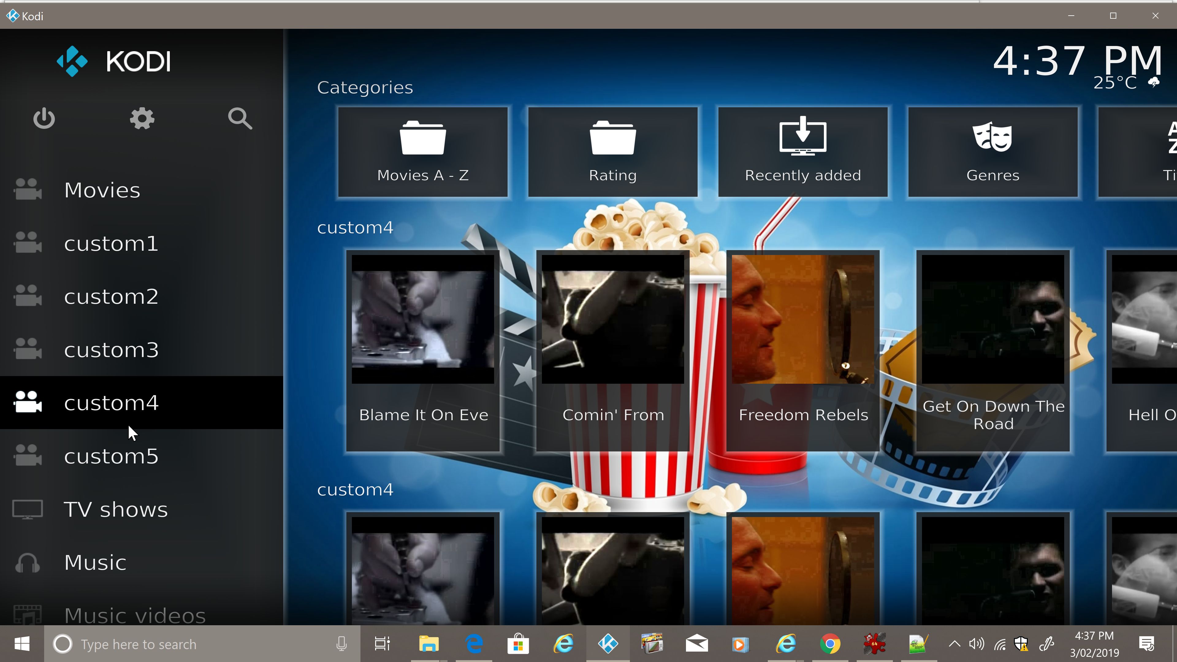Screen dimensions: 1177x662
Task: Open Freedom Rebels video thumbnail
Action: (x=803, y=351)
